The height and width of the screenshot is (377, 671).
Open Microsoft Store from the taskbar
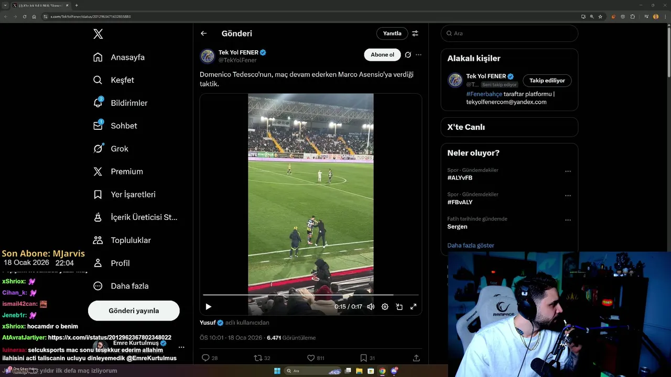[371, 371]
